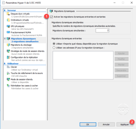Screen dimensions: 136x129
Task: Click the Configuration de la réplication icon
Action: 8,57
